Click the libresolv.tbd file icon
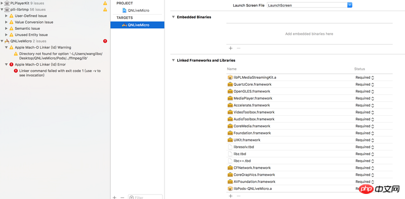The width and height of the screenshot is (405, 199). click(230, 147)
